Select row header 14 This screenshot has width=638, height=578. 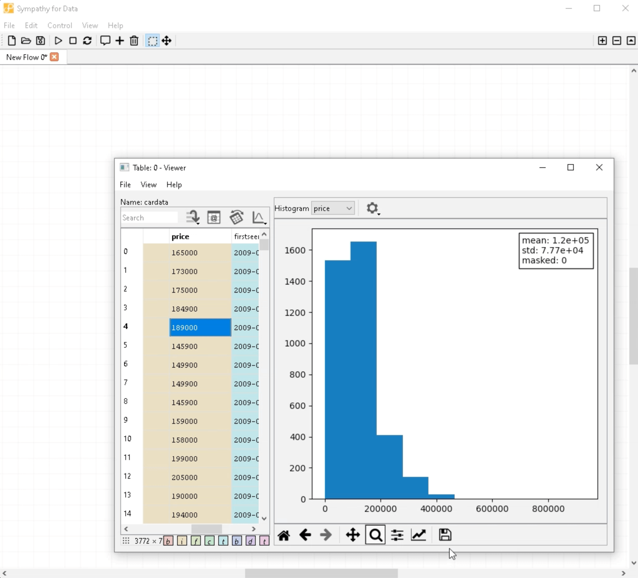click(132, 513)
